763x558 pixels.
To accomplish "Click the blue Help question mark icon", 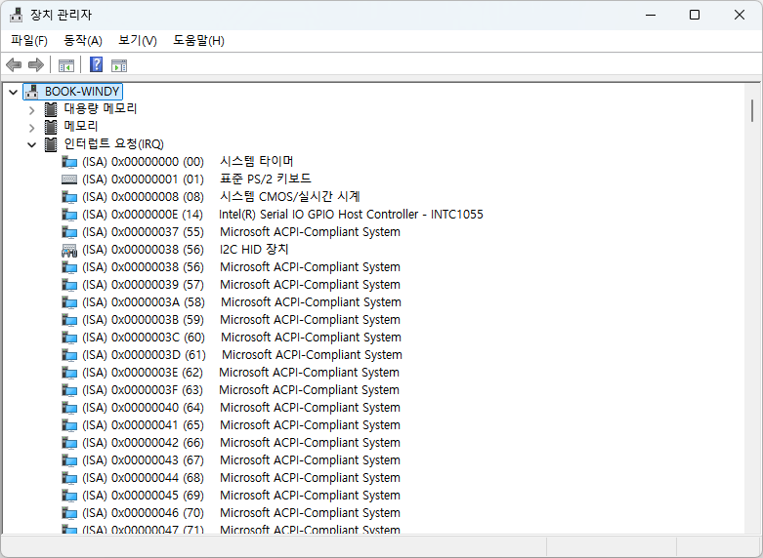I will click(96, 65).
